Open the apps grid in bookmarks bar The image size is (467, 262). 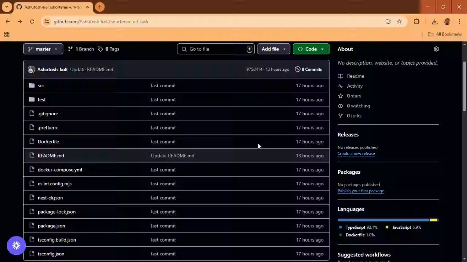[7, 34]
